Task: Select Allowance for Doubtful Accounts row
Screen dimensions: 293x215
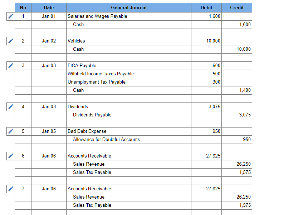Action: click(129, 140)
